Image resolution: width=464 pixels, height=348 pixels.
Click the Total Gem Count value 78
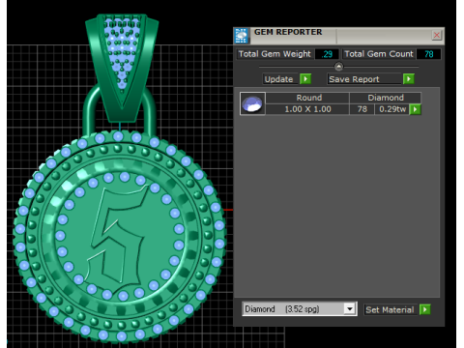click(428, 54)
